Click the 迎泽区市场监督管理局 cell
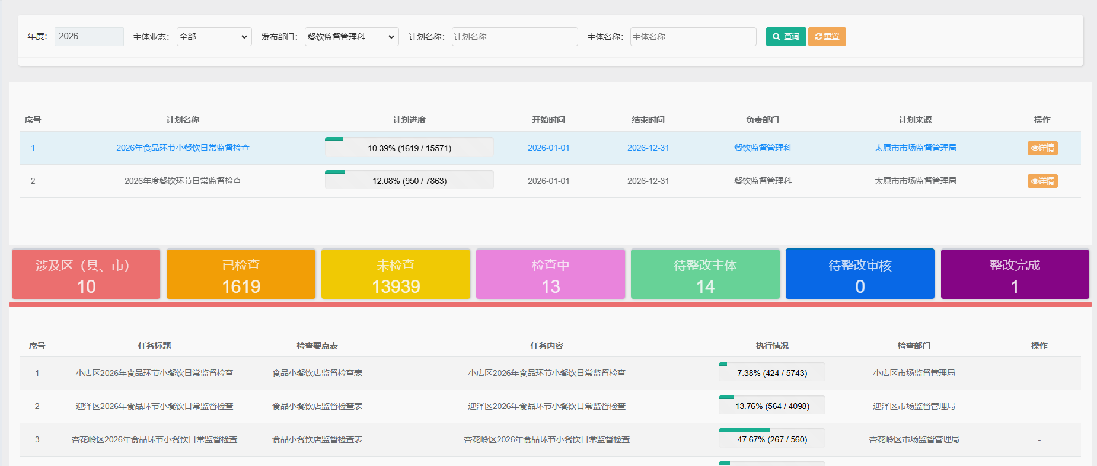The width and height of the screenshot is (1097, 466). click(x=914, y=407)
